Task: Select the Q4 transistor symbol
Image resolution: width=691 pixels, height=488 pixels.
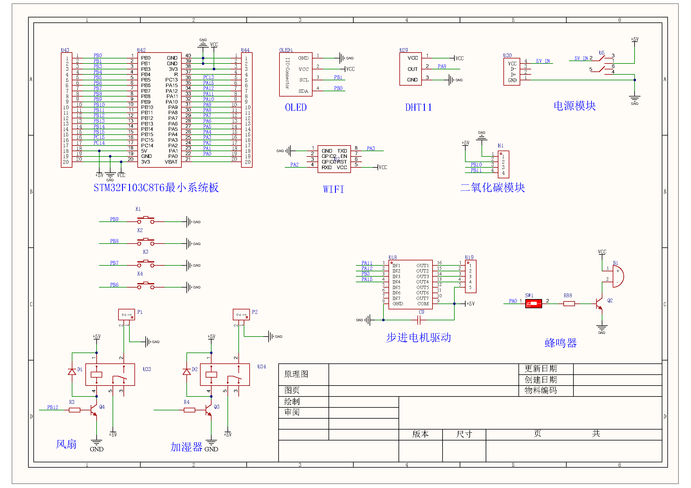Action: pos(94,411)
